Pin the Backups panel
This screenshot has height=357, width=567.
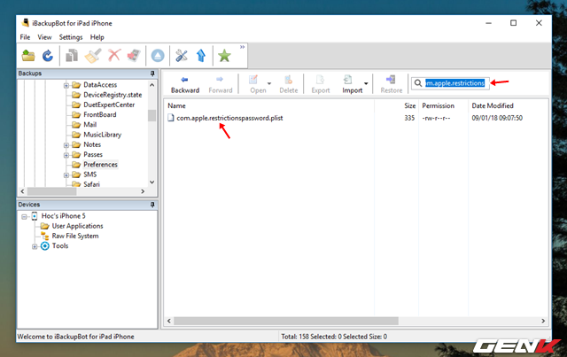[x=152, y=74]
